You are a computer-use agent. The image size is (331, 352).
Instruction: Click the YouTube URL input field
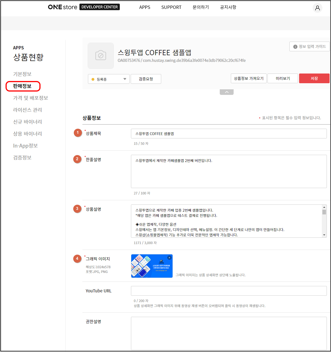click(229, 291)
